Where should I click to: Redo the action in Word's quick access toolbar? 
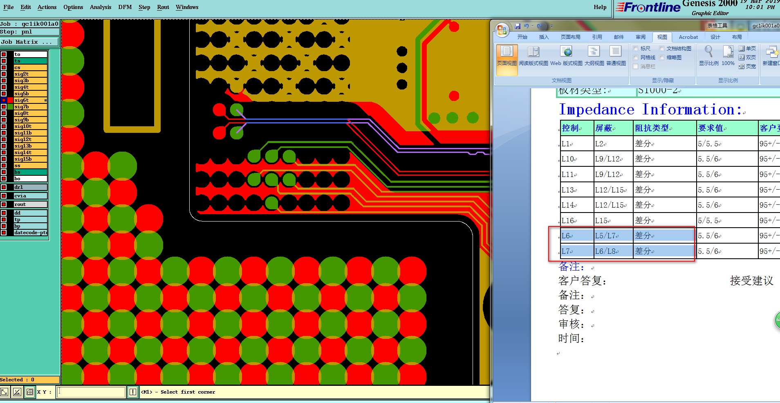[540, 26]
